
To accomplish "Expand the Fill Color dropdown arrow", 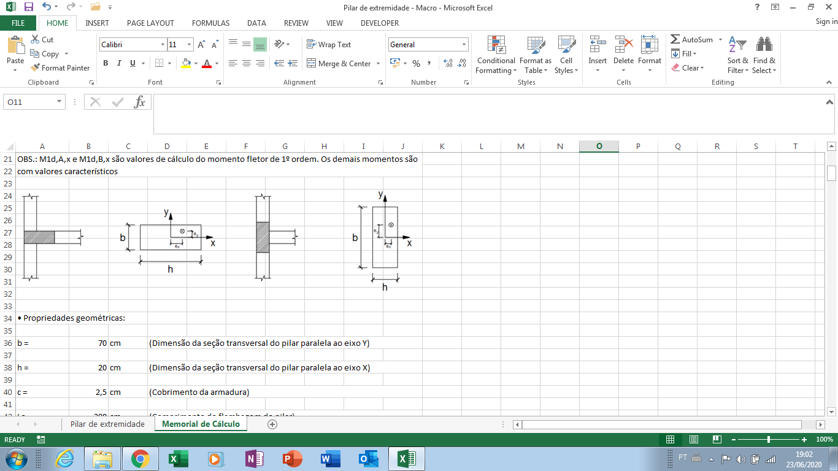I will point(196,63).
